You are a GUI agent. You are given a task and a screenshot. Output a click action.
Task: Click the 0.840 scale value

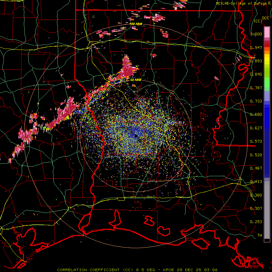256,74
